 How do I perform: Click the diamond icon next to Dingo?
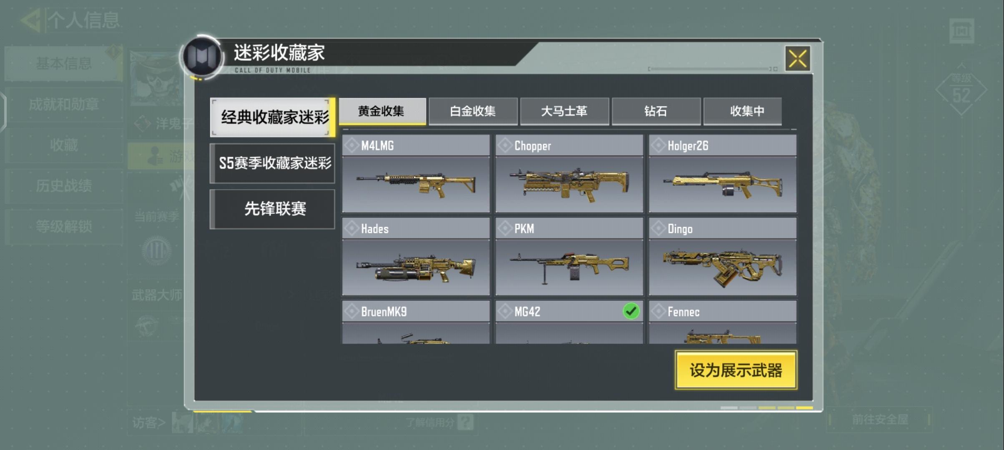[658, 228]
